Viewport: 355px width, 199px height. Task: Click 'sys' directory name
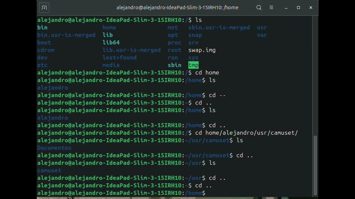[193, 57]
